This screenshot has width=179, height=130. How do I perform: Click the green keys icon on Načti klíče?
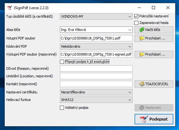[x=142, y=30]
